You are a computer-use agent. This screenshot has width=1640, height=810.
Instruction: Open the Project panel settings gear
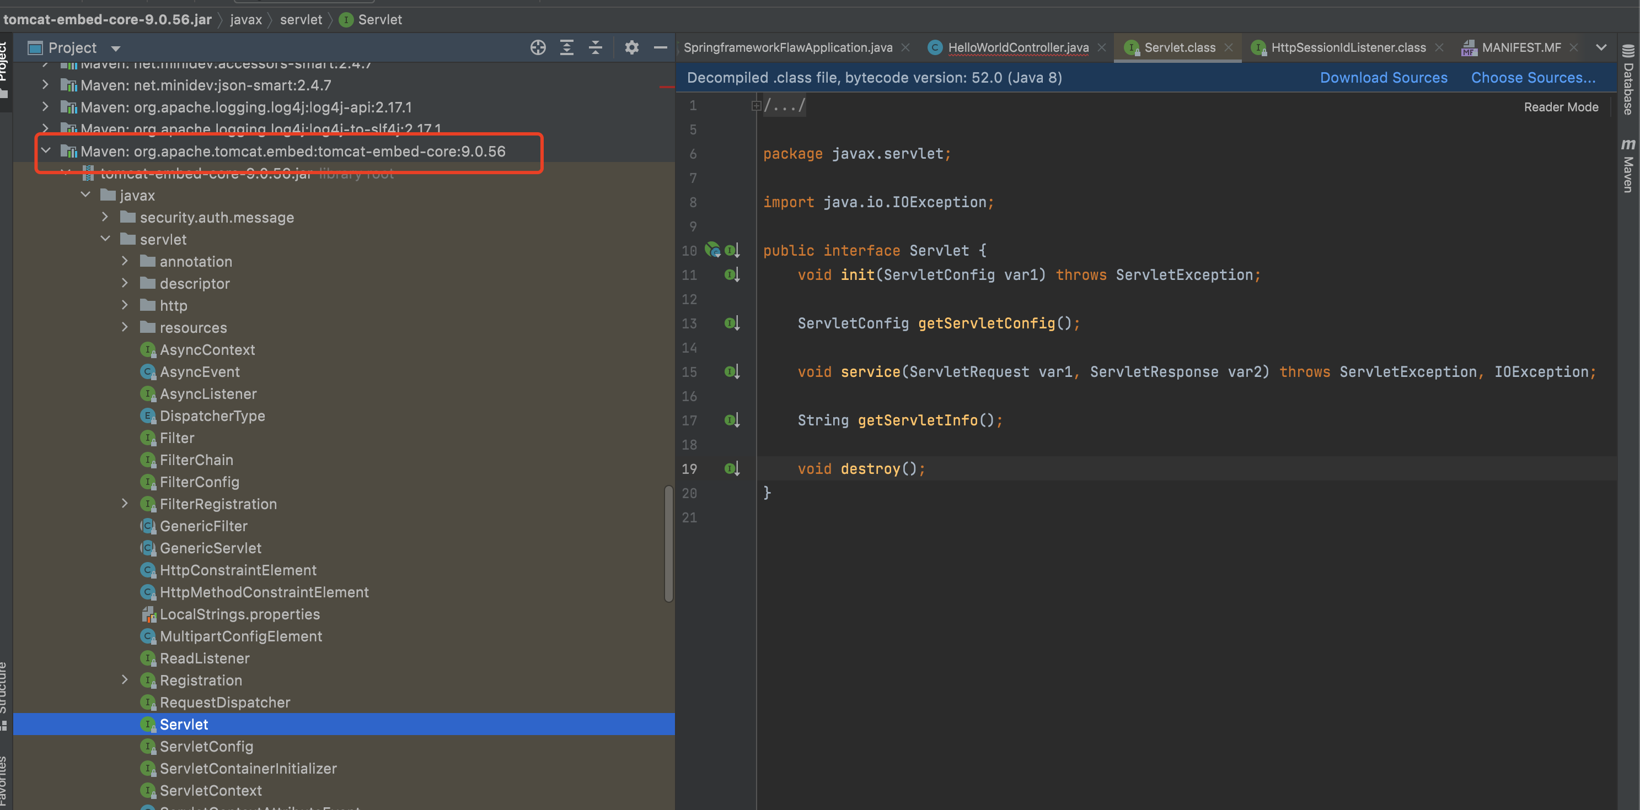pyautogui.click(x=631, y=48)
